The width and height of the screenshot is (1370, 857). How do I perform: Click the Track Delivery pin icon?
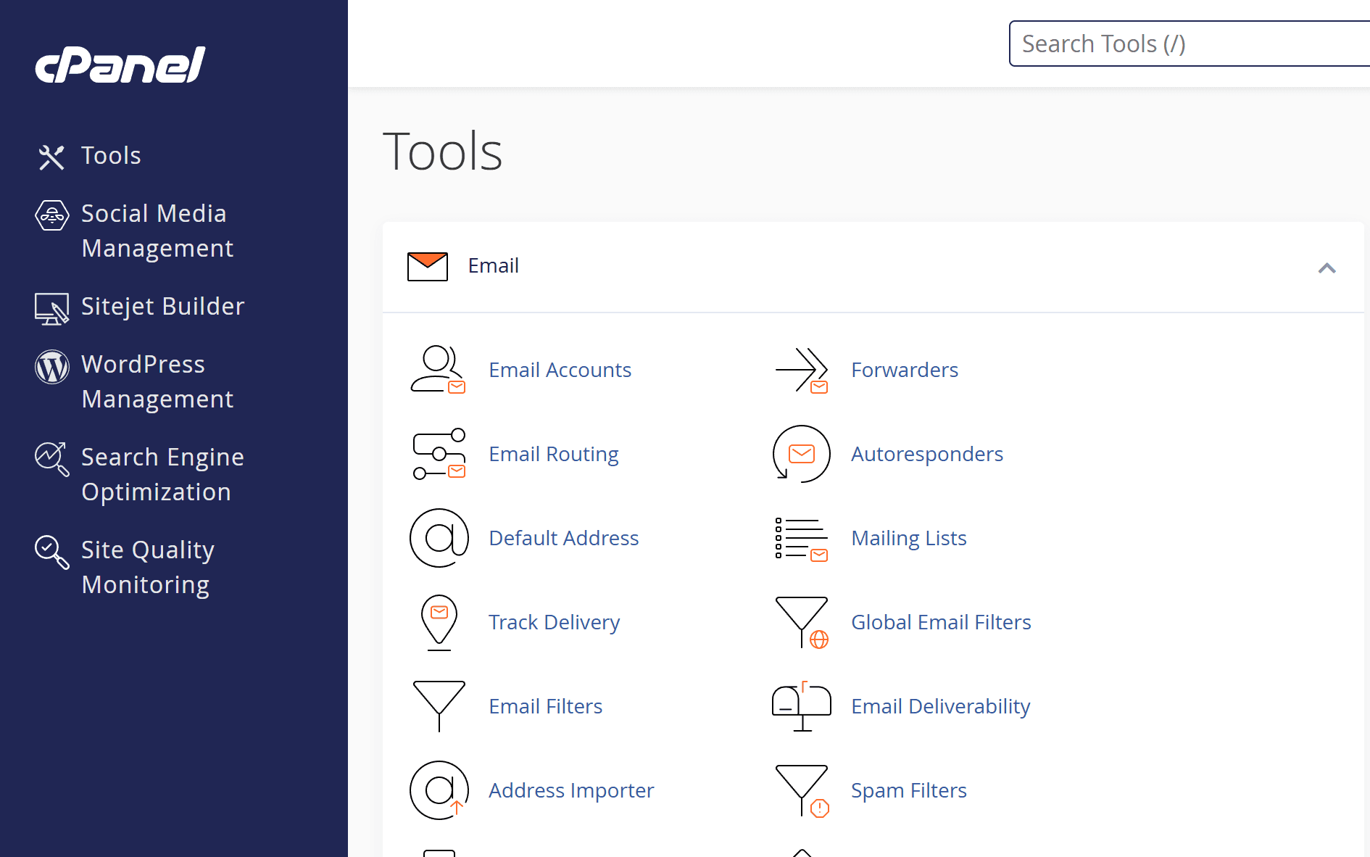click(x=439, y=622)
